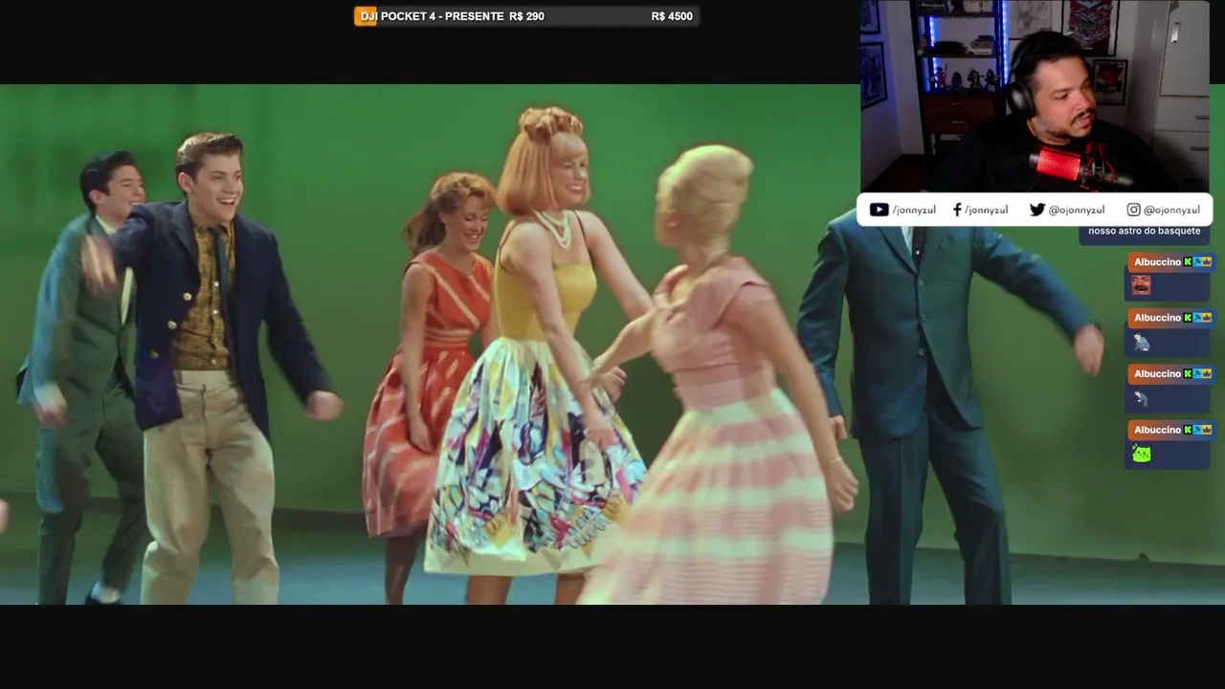Viewport: 1225px width, 689px height.
Task: Click the Twitter bird icon
Action: 1036,210
